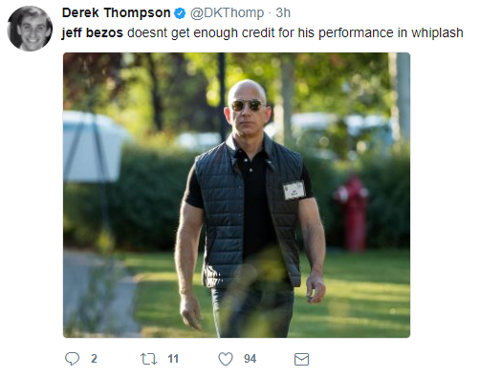Visit the @DKThomp handle link

click(x=228, y=13)
